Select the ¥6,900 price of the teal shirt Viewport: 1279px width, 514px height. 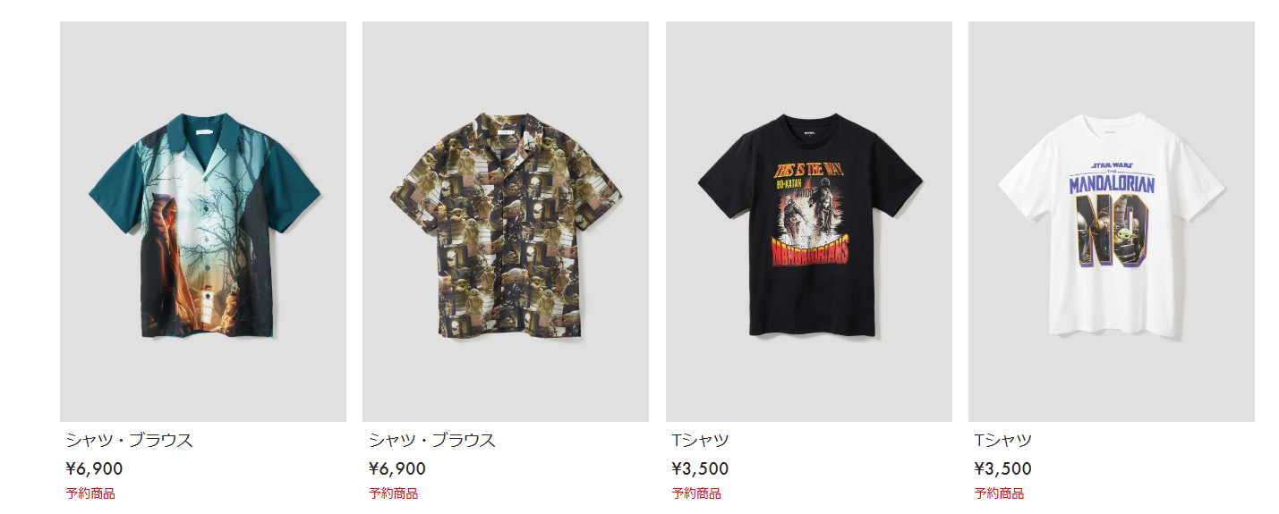pyautogui.click(x=94, y=468)
